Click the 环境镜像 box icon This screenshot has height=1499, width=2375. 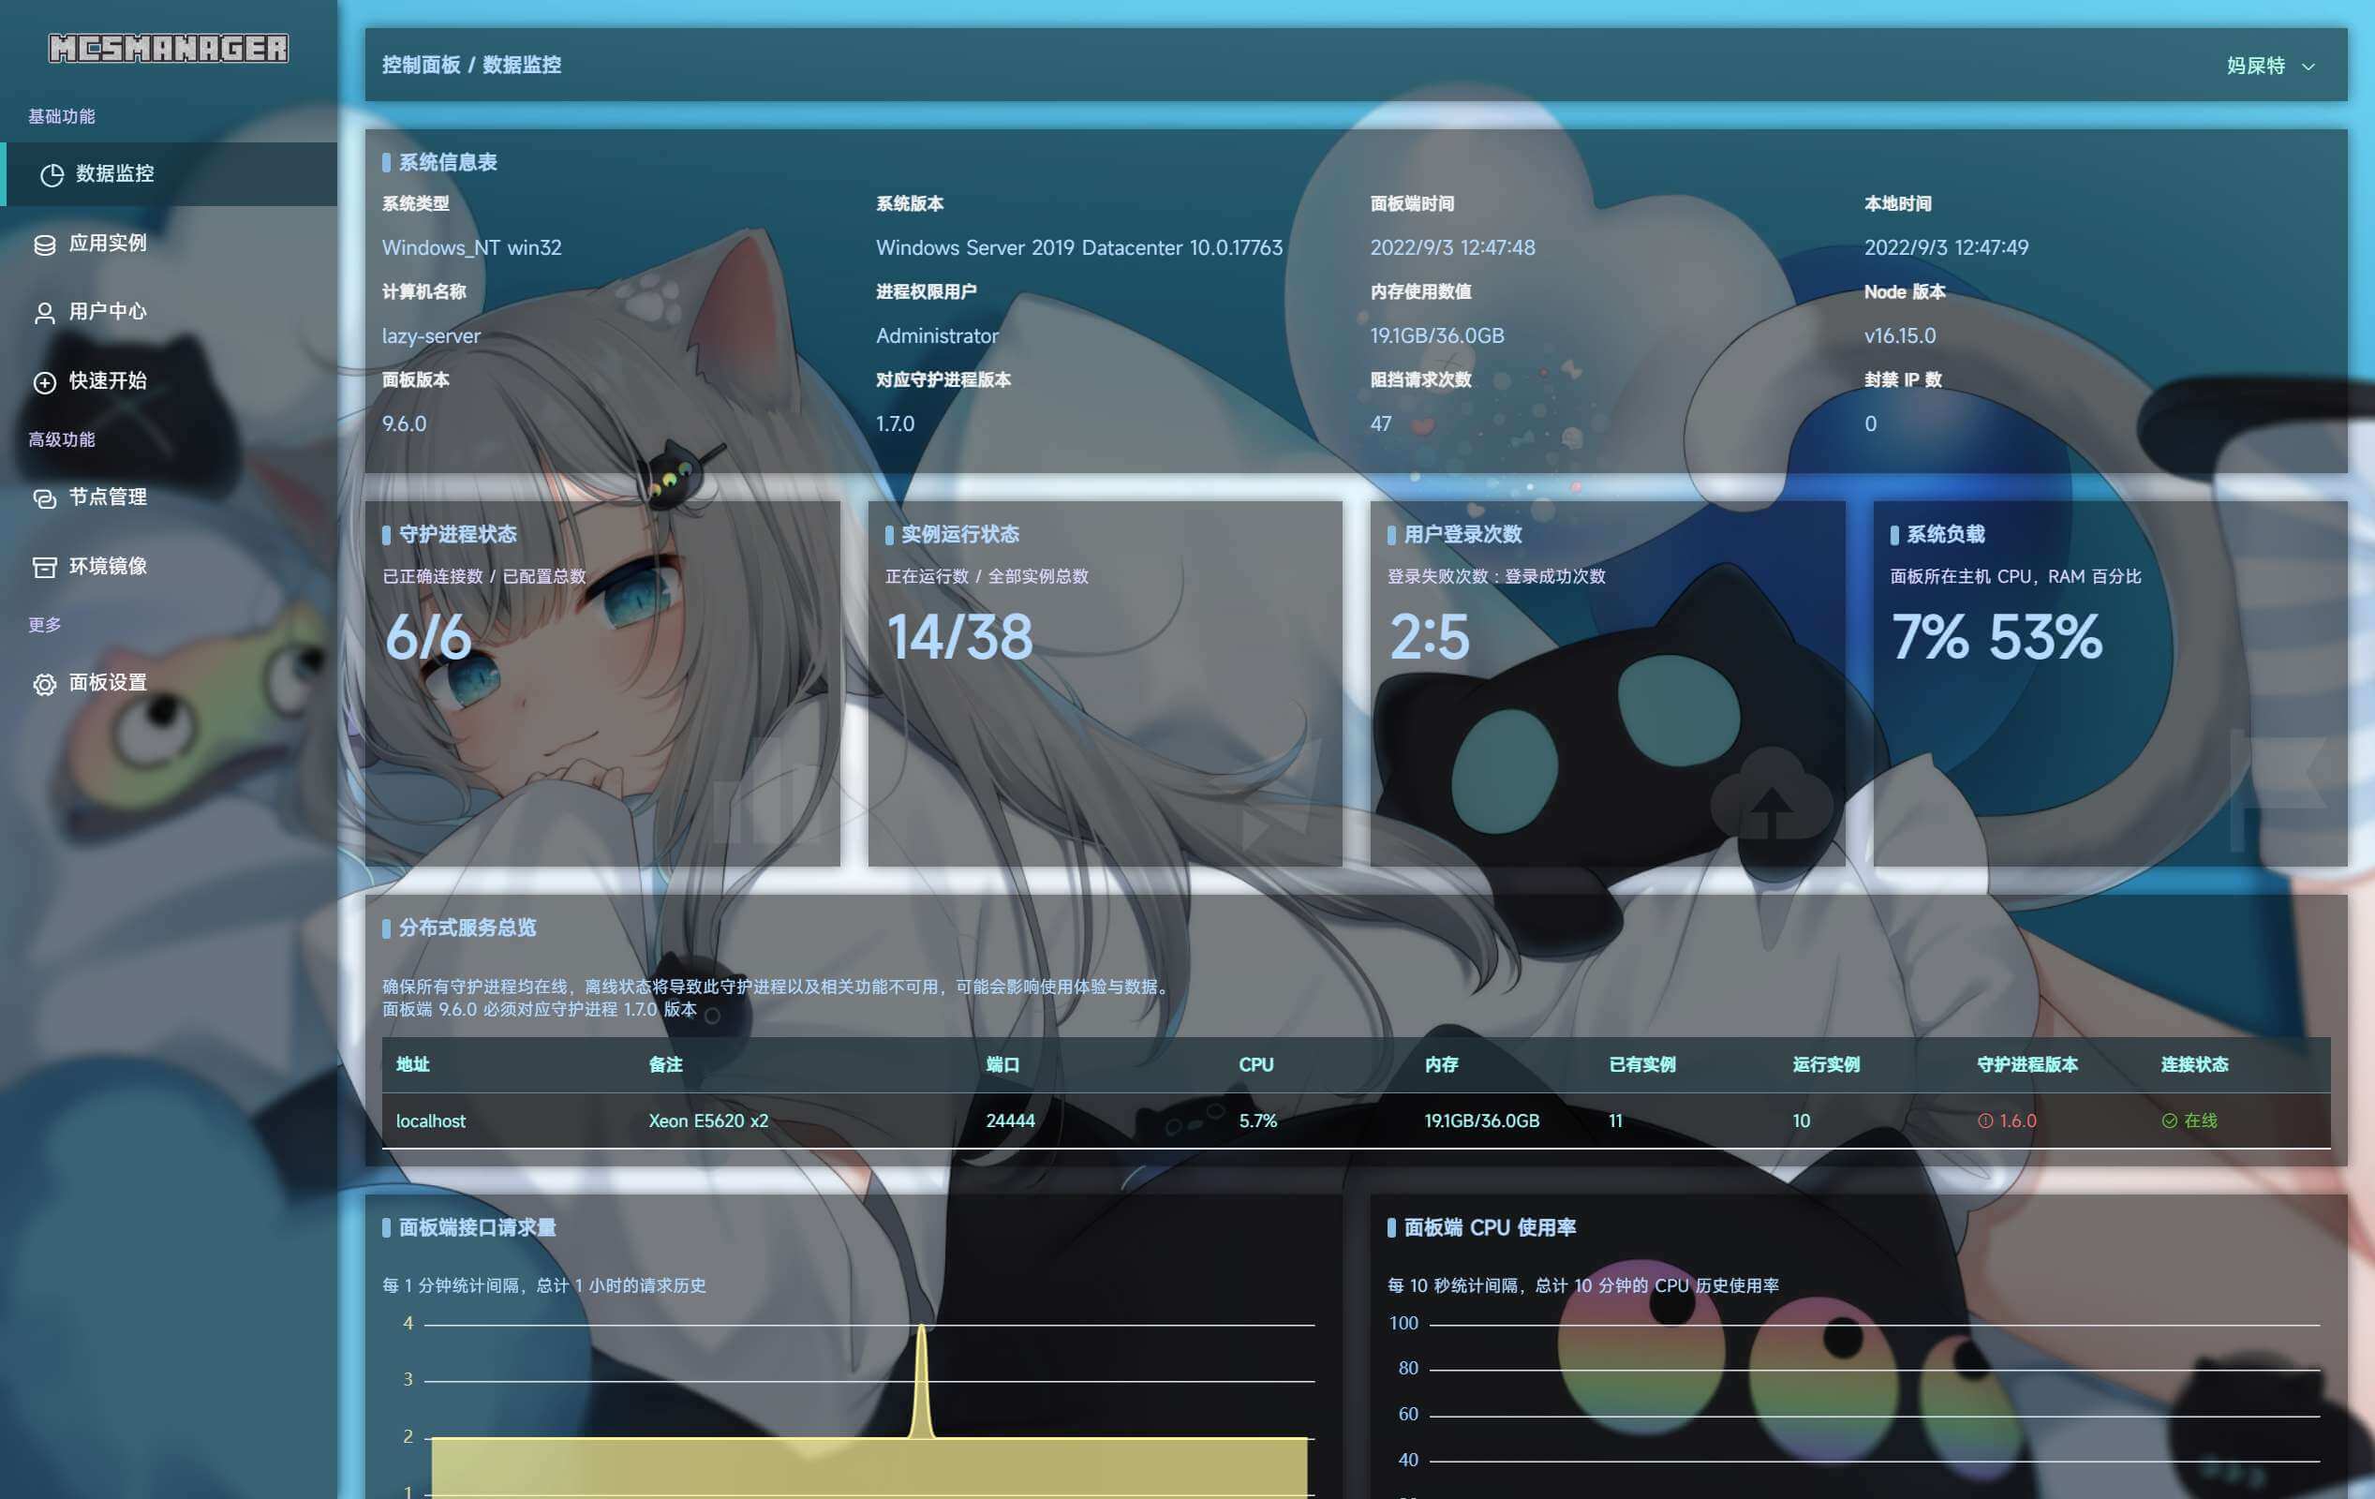[x=44, y=568]
